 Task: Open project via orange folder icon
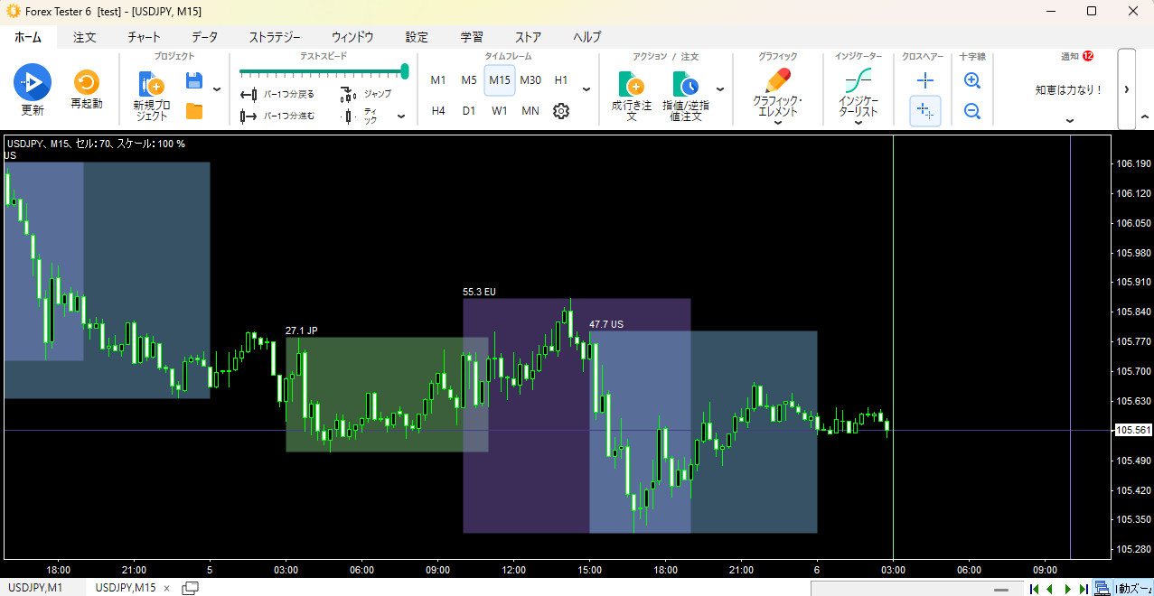click(193, 112)
